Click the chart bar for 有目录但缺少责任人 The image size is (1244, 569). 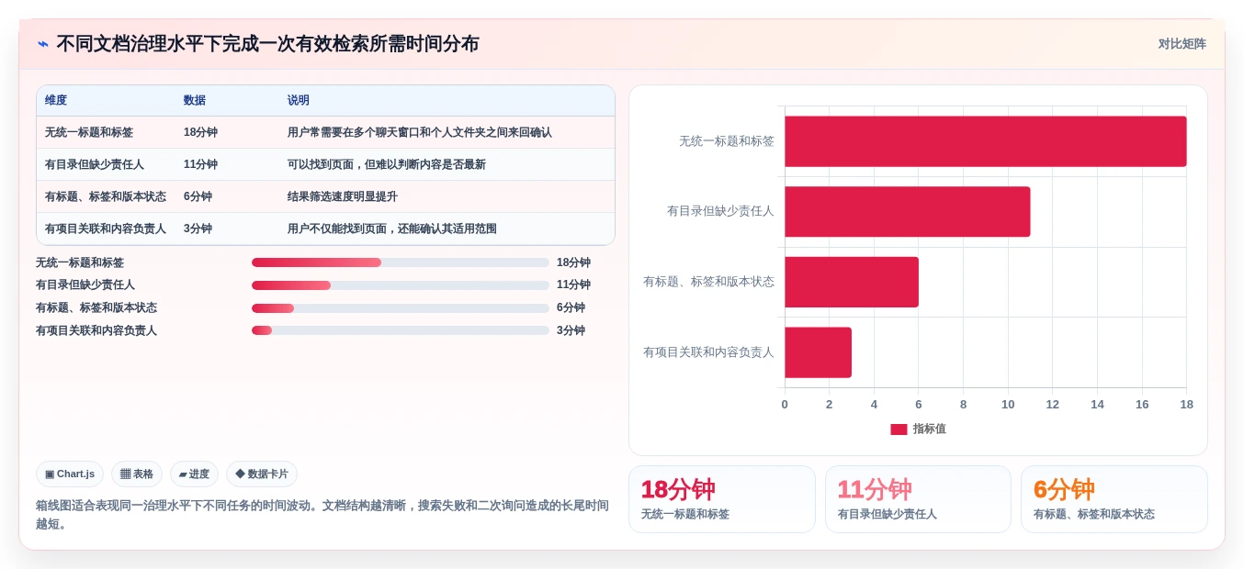click(x=908, y=212)
